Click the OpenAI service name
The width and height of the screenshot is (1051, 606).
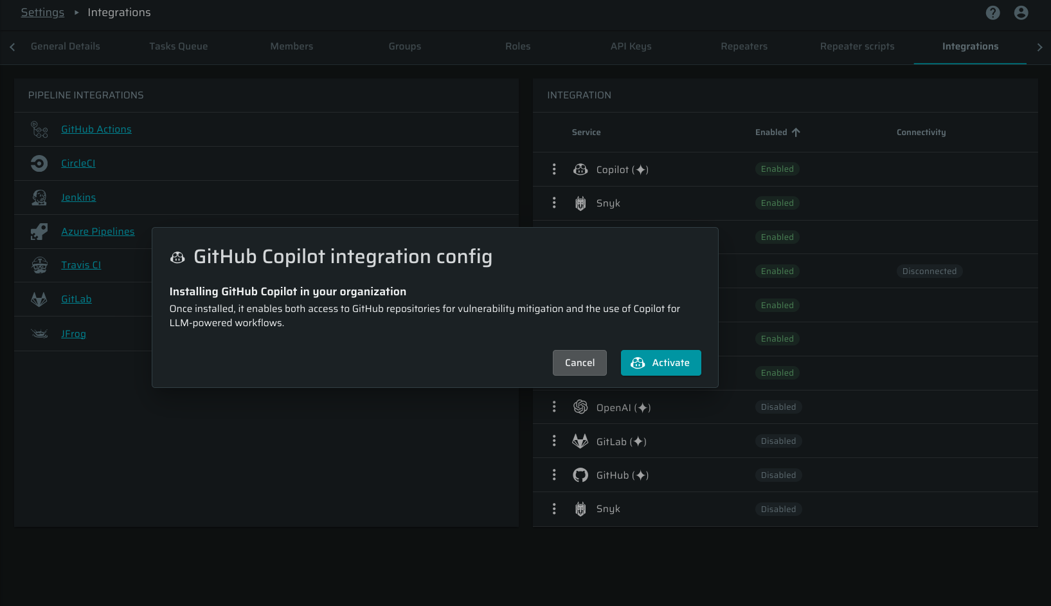[624, 407]
